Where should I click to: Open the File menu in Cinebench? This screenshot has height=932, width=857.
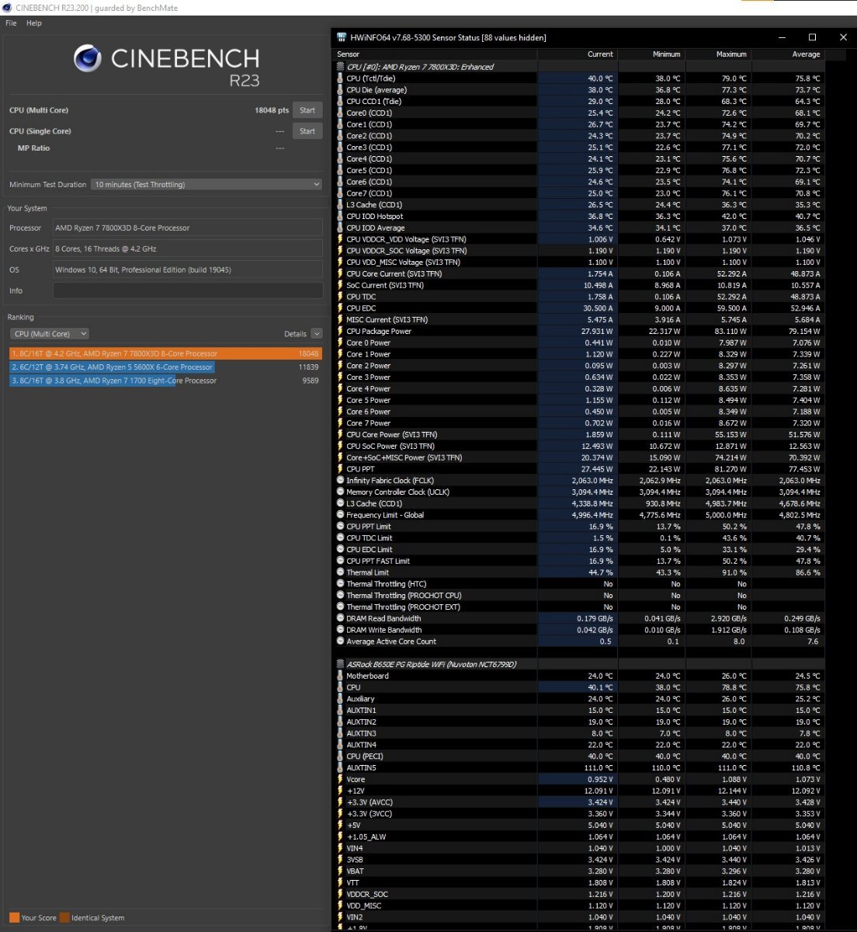[11, 23]
